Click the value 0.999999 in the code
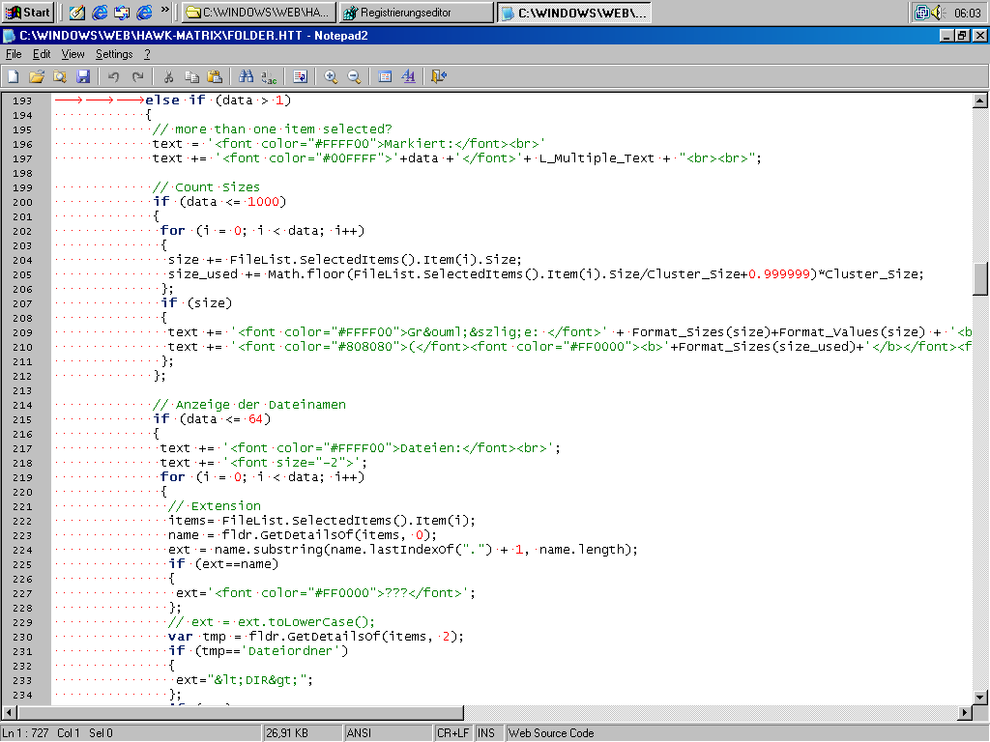The height and width of the screenshot is (742, 990). coord(778,274)
